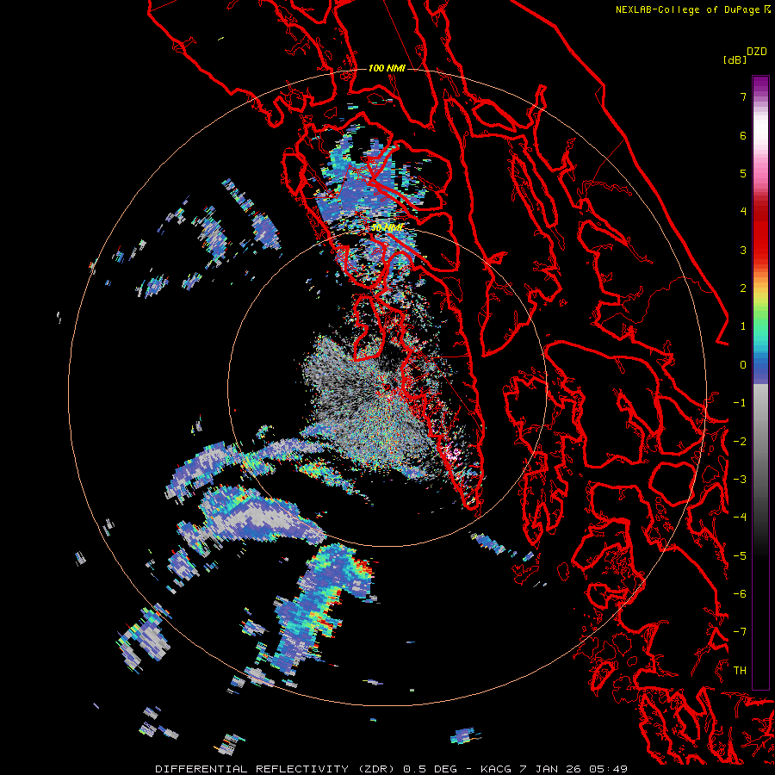Viewport: 775px width, 775px height.
Task: Click the KACG station identifier
Action: click(497, 769)
